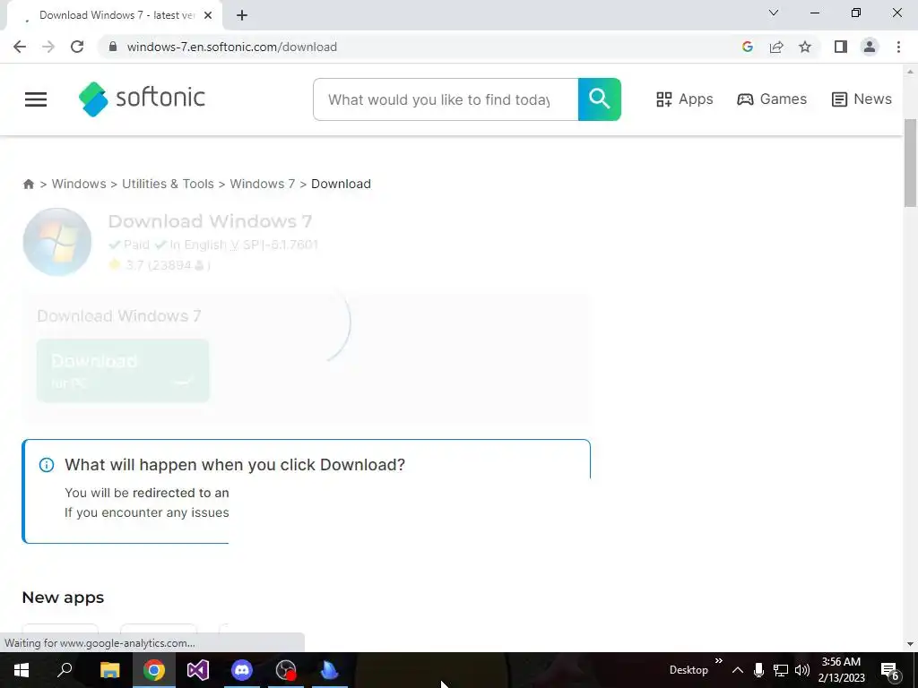This screenshot has height=688, width=918.
Task: Expand the Desktop toolbar chevron
Action: pyautogui.click(x=719, y=662)
